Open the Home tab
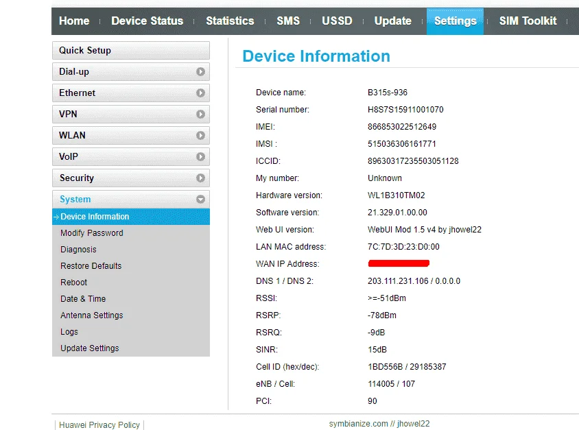 pos(74,21)
